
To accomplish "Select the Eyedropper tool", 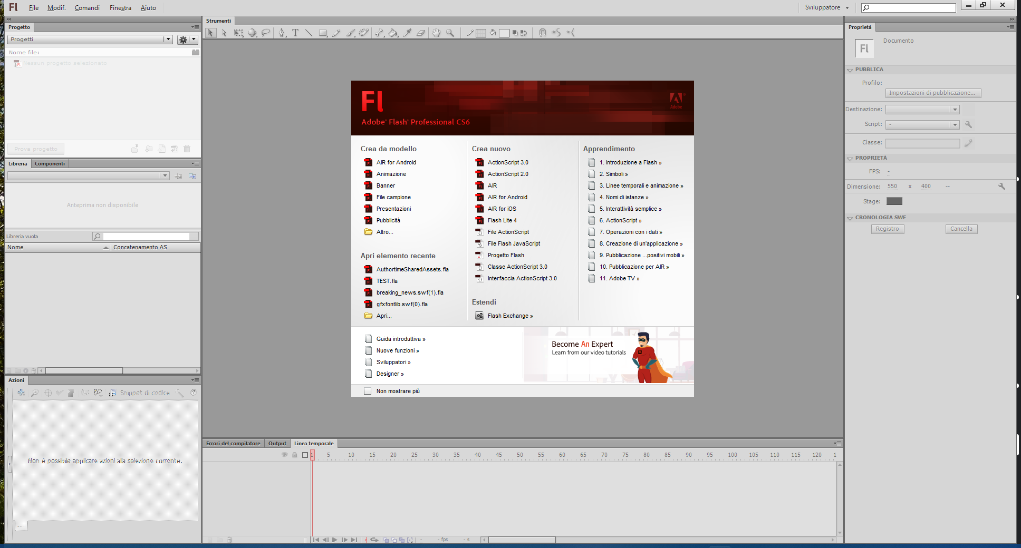I will click(x=407, y=33).
